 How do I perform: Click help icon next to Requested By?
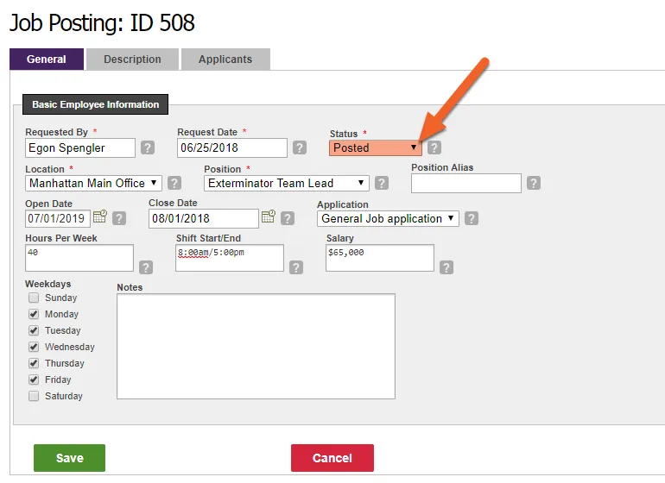(x=148, y=147)
